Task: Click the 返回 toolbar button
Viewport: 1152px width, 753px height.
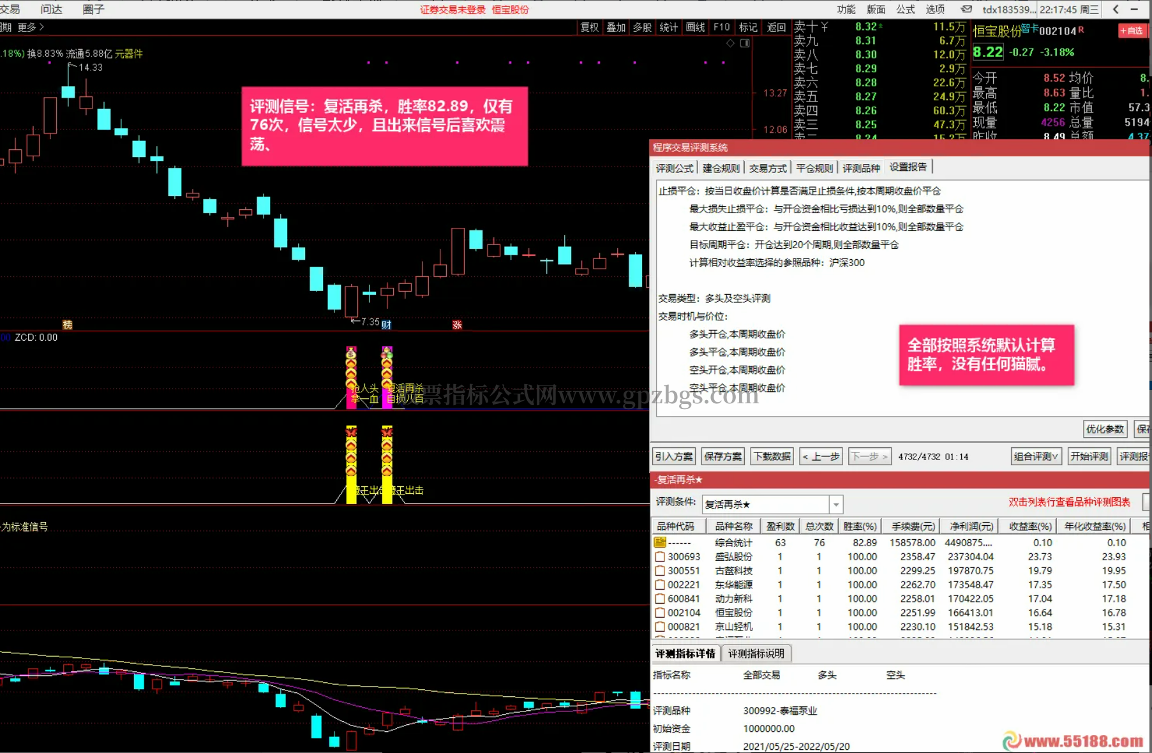Action: pos(776,27)
